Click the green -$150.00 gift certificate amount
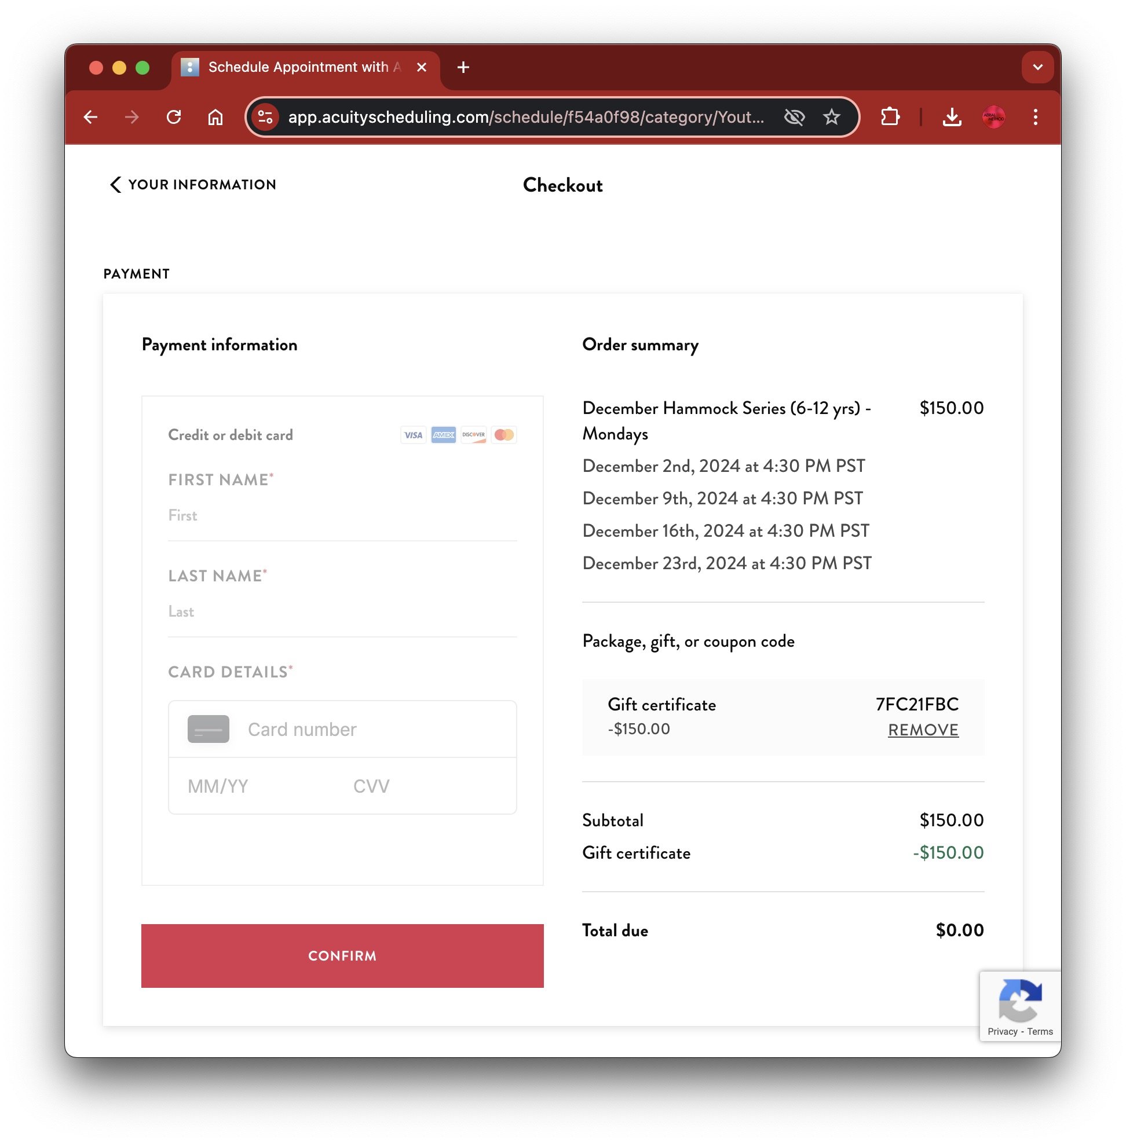 948,853
